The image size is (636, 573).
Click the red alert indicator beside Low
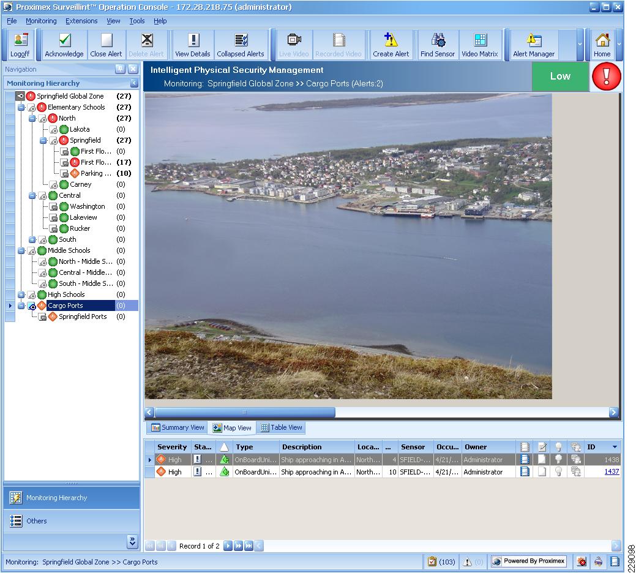point(607,77)
